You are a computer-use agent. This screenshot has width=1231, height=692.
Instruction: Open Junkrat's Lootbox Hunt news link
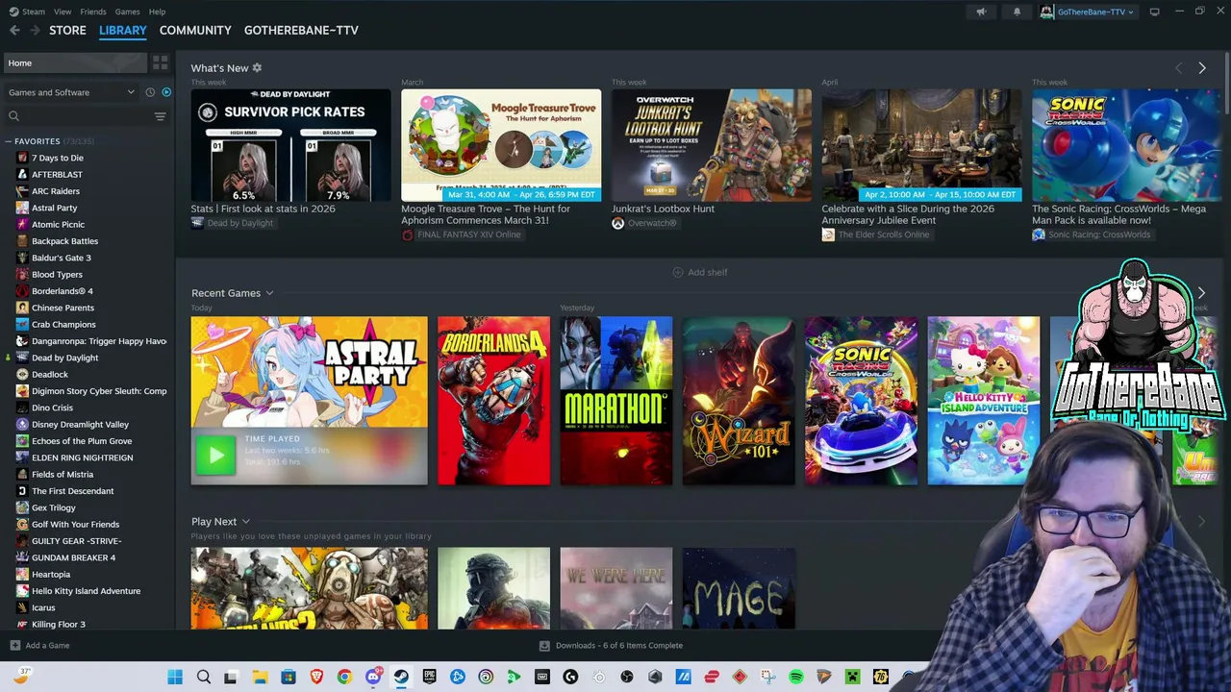tap(663, 209)
